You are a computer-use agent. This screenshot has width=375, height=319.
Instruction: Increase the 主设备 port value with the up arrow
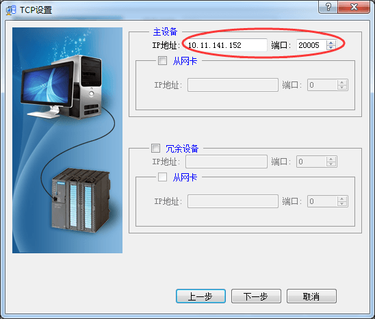pos(331,42)
